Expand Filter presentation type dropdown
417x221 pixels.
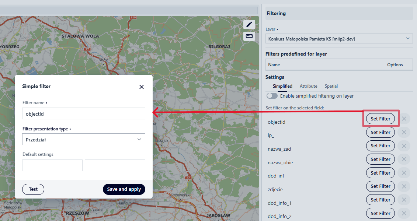point(83,139)
